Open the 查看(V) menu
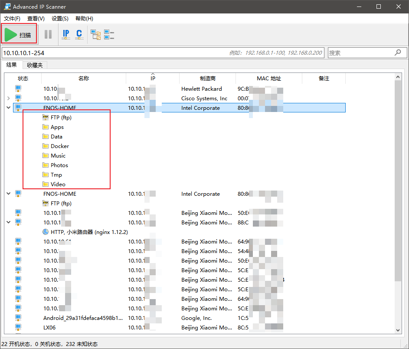Screen dimensions: 409x349 point(36,19)
